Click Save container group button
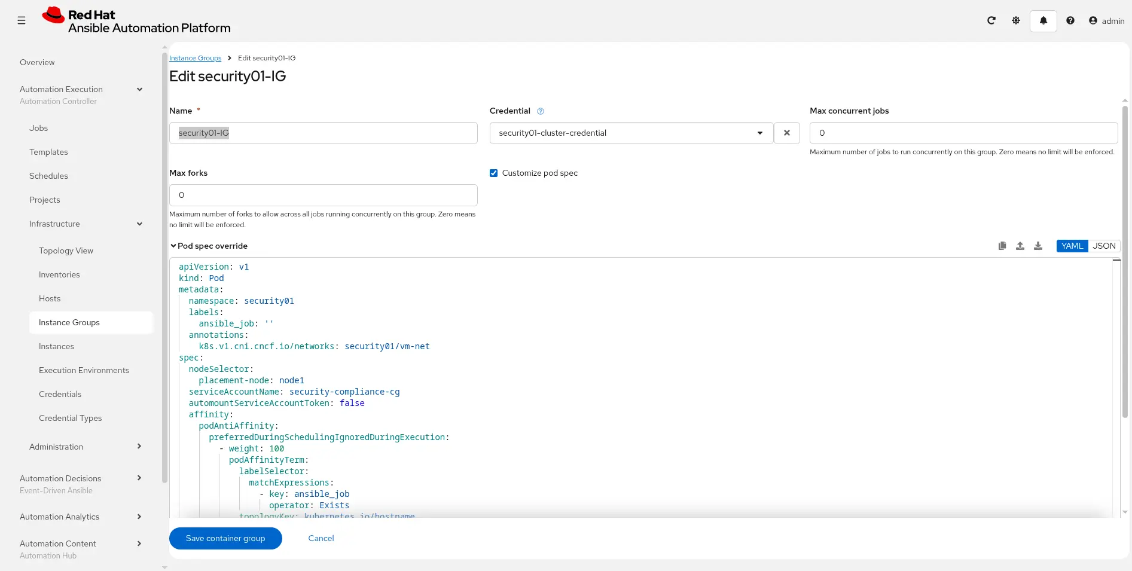This screenshot has height=571, width=1132. [225, 539]
